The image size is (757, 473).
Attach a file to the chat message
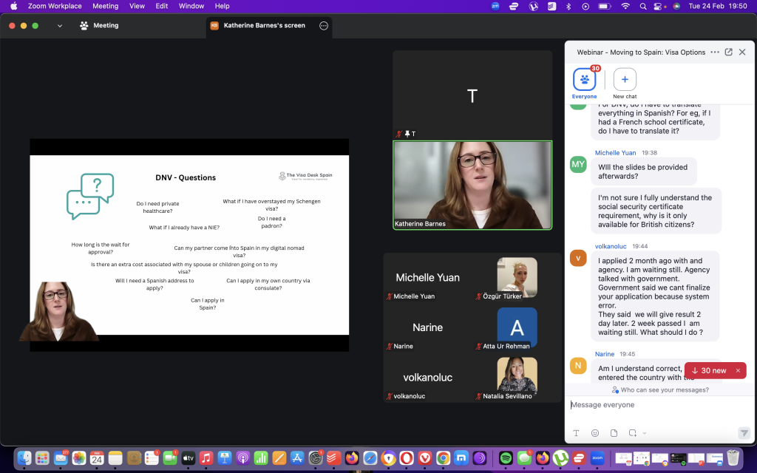[614, 433]
